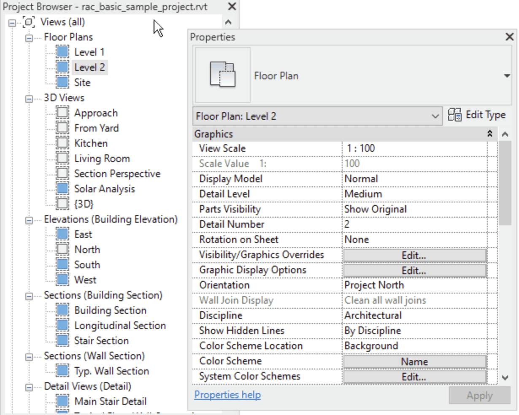Collapse the Sections (Building Section) branch
This screenshot has height=415, width=519.
(29, 296)
